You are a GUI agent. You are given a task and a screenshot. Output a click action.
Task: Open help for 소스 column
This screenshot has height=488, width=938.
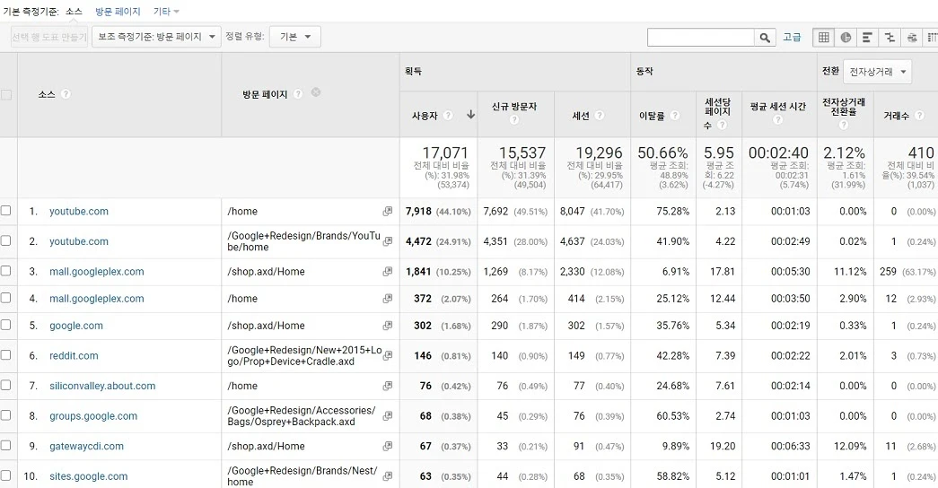(66, 94)
